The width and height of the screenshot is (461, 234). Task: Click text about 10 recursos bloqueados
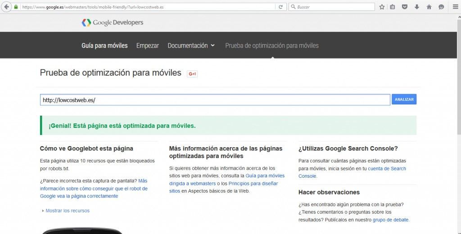(97, 165)
